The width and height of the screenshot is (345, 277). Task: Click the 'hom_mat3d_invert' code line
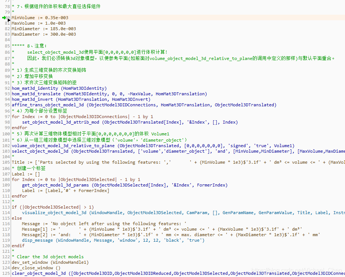[x=81, y=99]
